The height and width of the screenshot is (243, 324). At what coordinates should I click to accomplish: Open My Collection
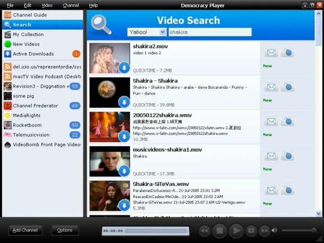pyautogui.click(x=43, y=34)
